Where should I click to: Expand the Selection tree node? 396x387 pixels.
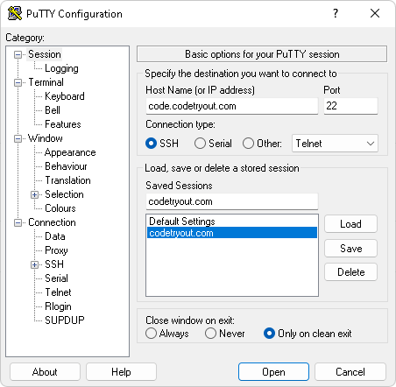click(34, 194)
